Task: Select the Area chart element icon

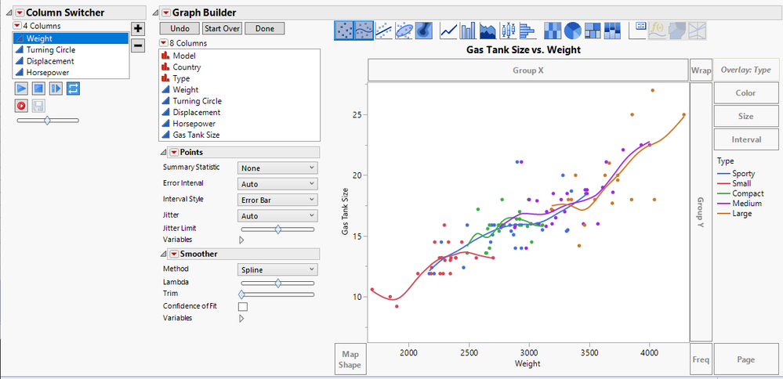Action: coord(488,31)
